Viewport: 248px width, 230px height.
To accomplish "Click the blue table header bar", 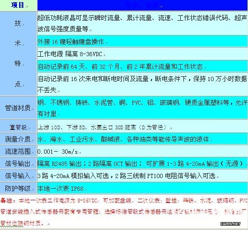I will (143, 5).
